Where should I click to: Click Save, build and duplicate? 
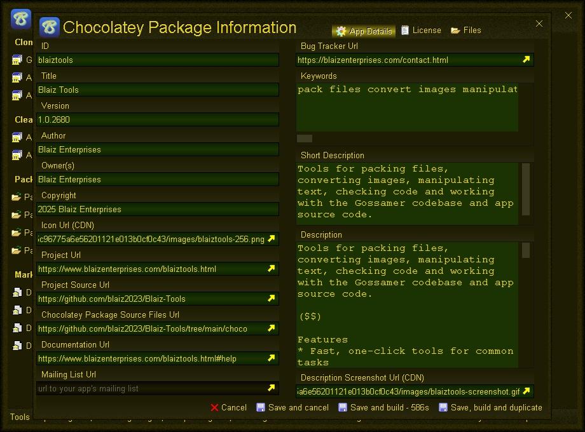[x=490, y=407]
